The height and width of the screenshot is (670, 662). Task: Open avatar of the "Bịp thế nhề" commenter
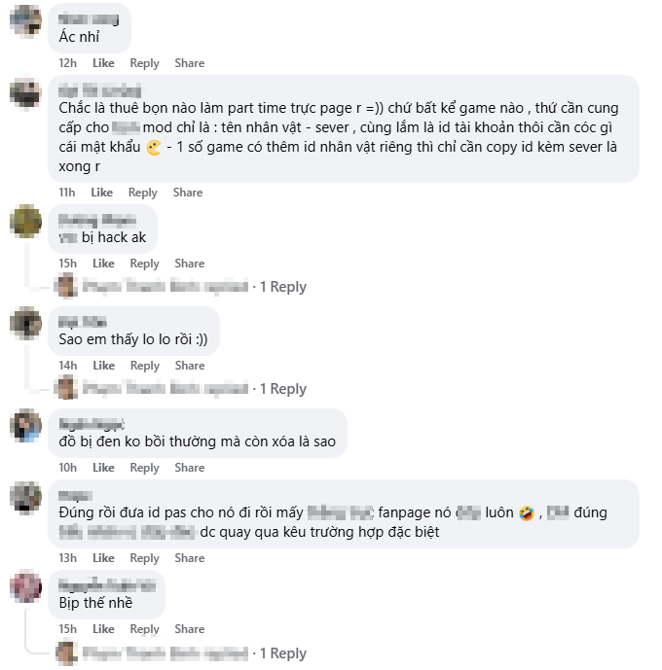(x=25, y=588)
